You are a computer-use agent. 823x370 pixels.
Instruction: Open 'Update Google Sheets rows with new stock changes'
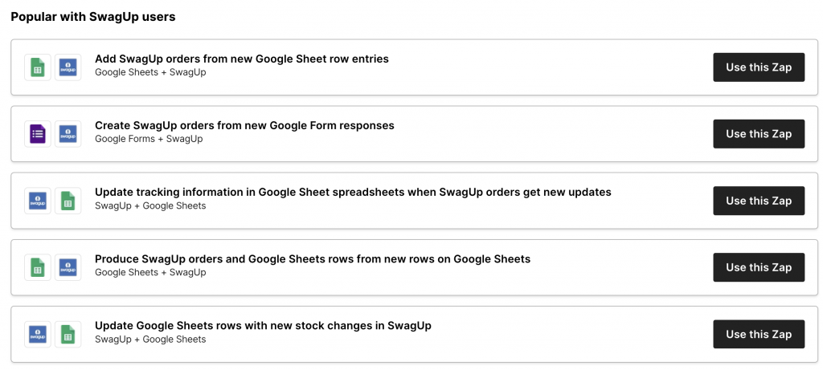click(x=263, y=326)
